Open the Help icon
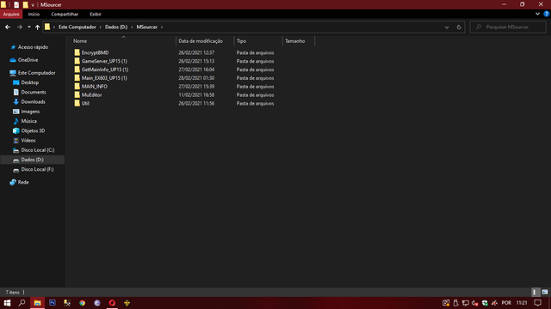551x309 pixels. (x=547, y=14)
